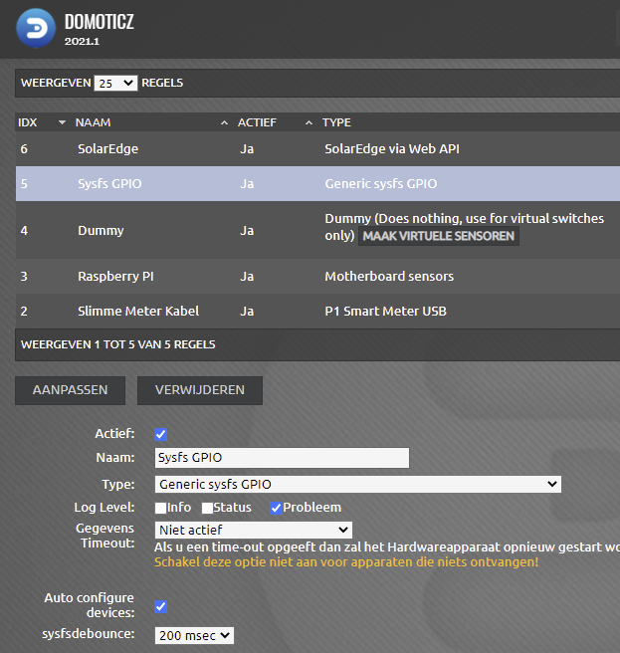
Task: Enable the Status log level checkbox
Action: coord(207,508)
